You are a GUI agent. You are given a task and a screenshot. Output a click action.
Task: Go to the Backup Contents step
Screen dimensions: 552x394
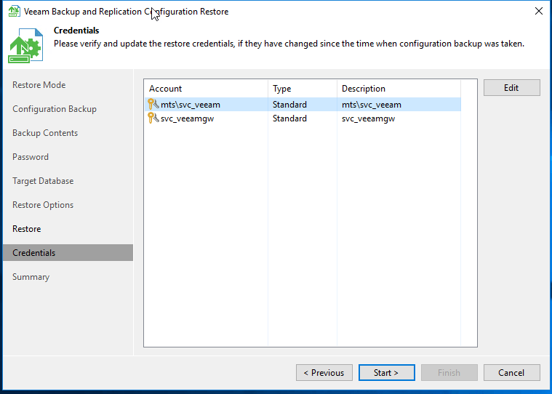tap(45, 133)
